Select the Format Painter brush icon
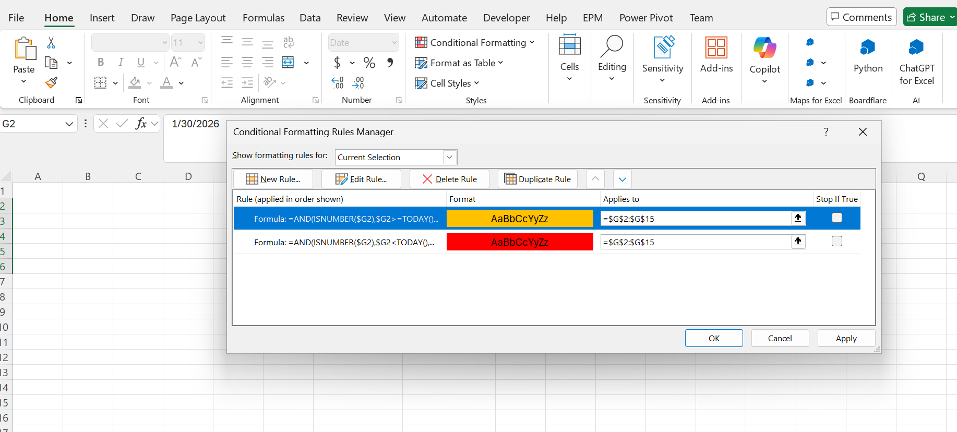Image resolution: width=957 pixels, height=432 pixels. (x=51, y=82)
